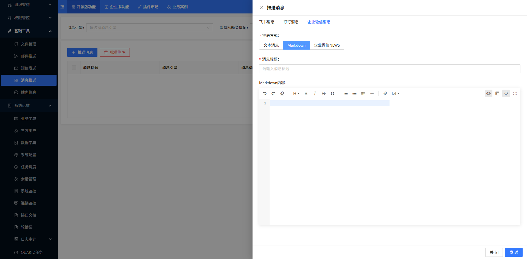Open 任务调度 in sidebar
The width and height of the screenshot is (527, 259).
[x=29, y=167]
